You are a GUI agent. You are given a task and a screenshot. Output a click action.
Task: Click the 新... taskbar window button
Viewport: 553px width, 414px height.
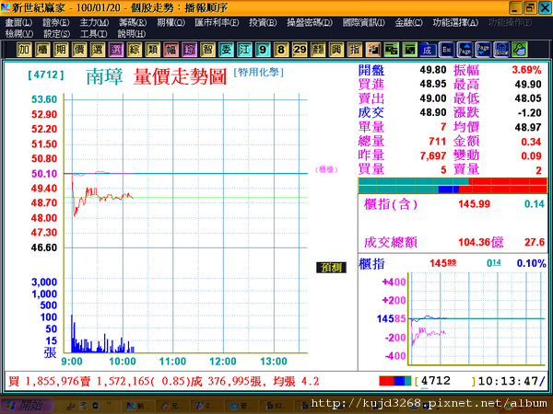pyautogui.click(x=139, y=407)
